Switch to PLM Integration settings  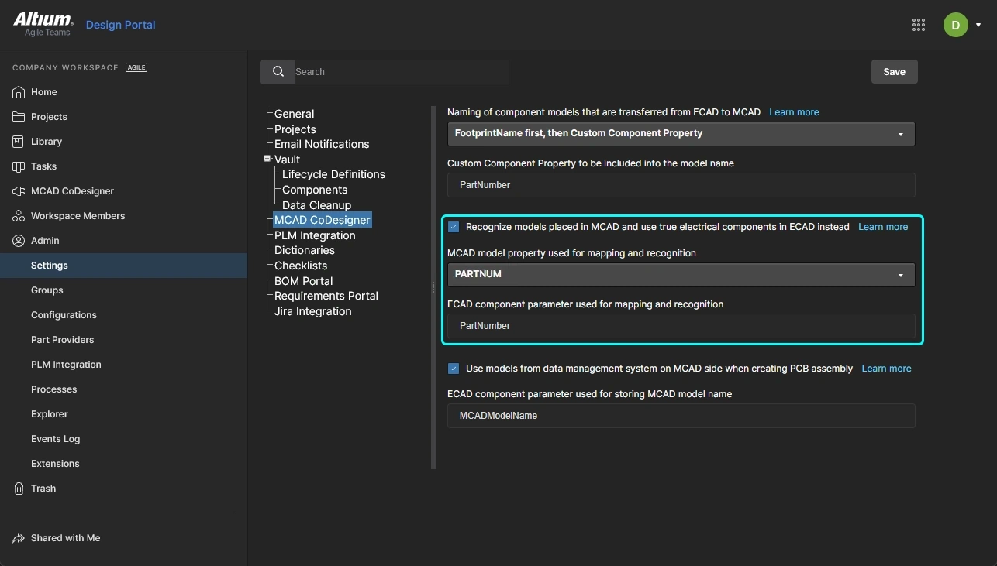314,235
